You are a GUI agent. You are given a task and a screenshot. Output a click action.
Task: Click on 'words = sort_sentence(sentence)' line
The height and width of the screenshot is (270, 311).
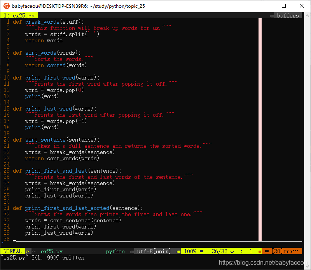(73, 220)
